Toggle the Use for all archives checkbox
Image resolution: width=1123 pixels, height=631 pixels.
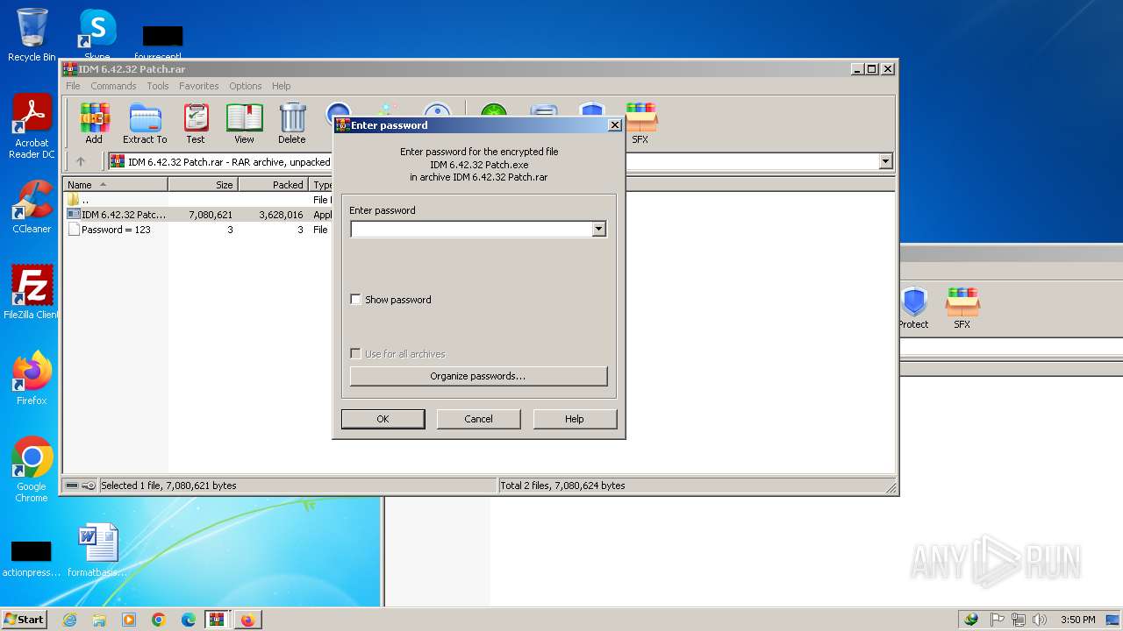(355, 354)
